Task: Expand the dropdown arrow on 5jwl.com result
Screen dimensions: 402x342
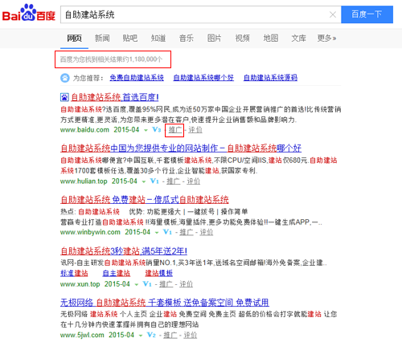Action: [x=141, y=336]
